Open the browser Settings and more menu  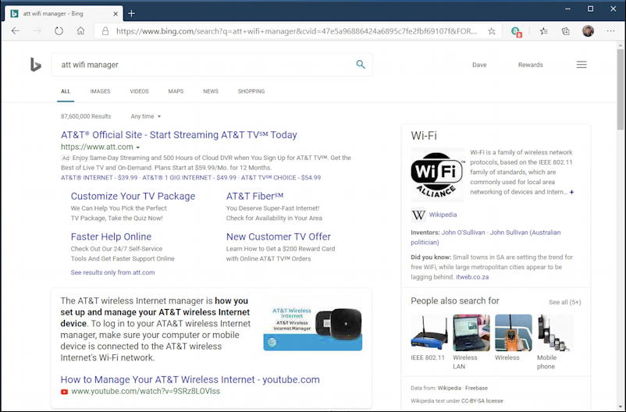coord(610,31)
